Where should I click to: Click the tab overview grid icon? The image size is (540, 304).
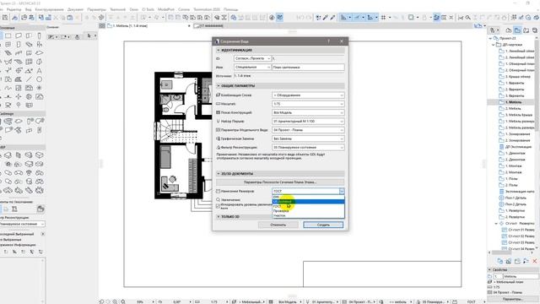pos(102,25)
